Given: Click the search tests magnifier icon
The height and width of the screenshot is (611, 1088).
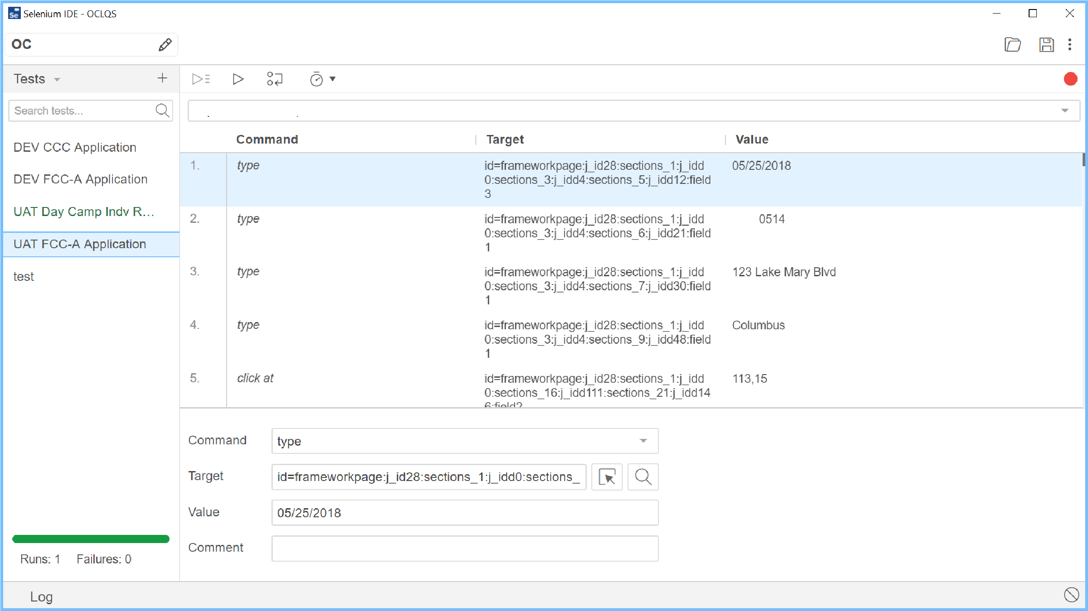Looking at the screenshot, I should coord(162,110).
